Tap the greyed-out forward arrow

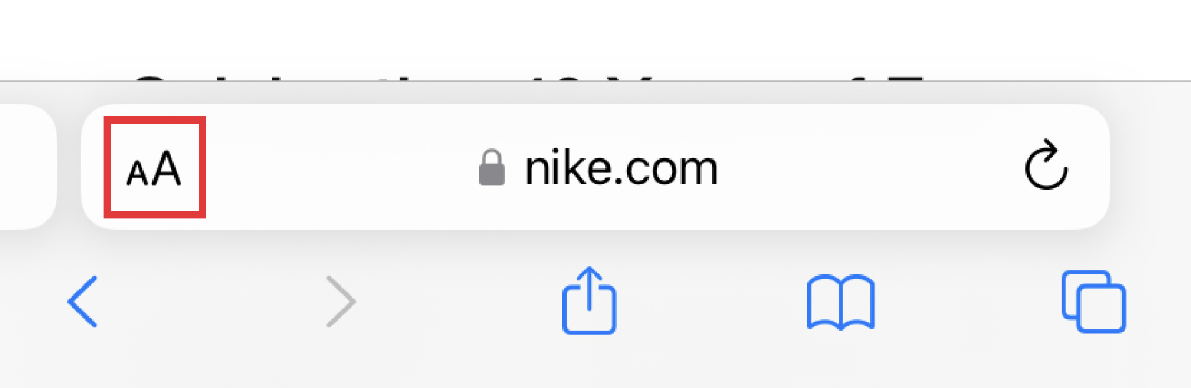point(341,301)
